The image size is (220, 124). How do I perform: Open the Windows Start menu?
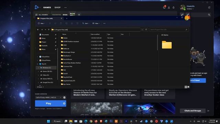click(x=48, y=121)
